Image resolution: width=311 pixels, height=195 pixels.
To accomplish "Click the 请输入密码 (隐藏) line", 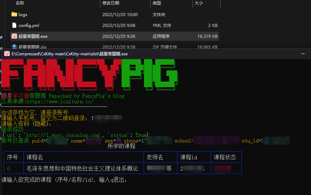I will click(26, 124).
